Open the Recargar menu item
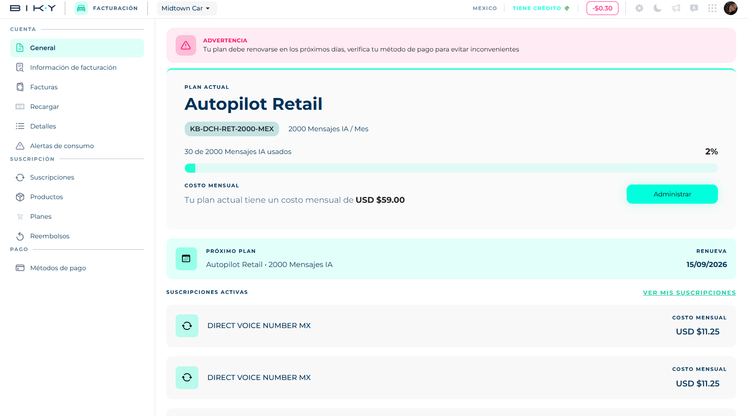The width and height of the screenshot is (748, 416). pos(77,107)
